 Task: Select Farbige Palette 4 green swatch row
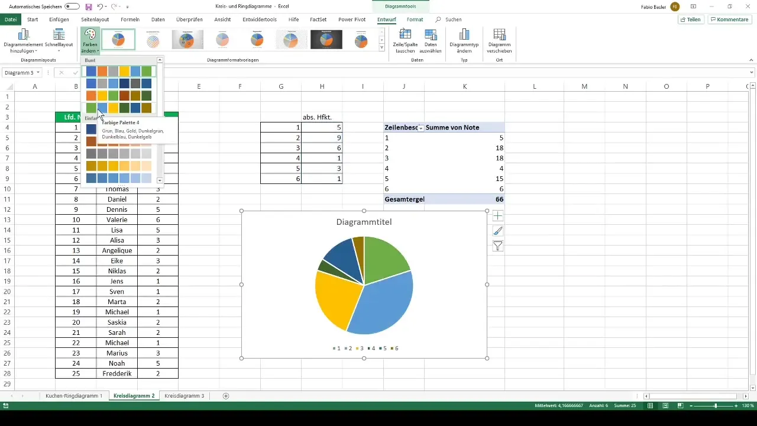(x=119, y=108)
